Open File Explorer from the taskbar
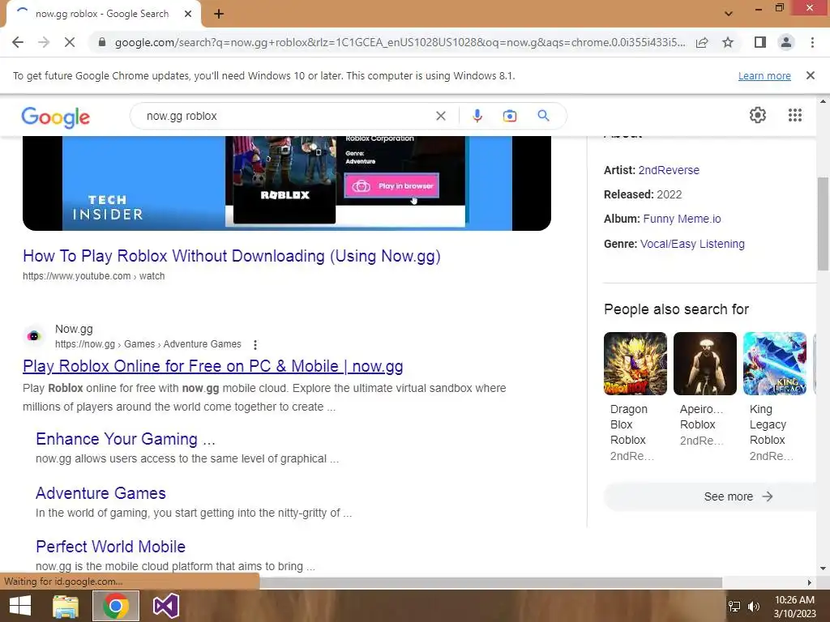 (x=66, y=606)
